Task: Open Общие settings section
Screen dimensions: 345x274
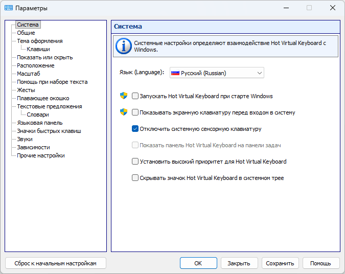Action: [26, 33]
